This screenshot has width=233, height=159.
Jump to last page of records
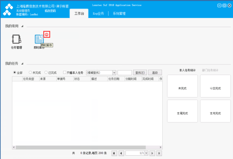159,153
